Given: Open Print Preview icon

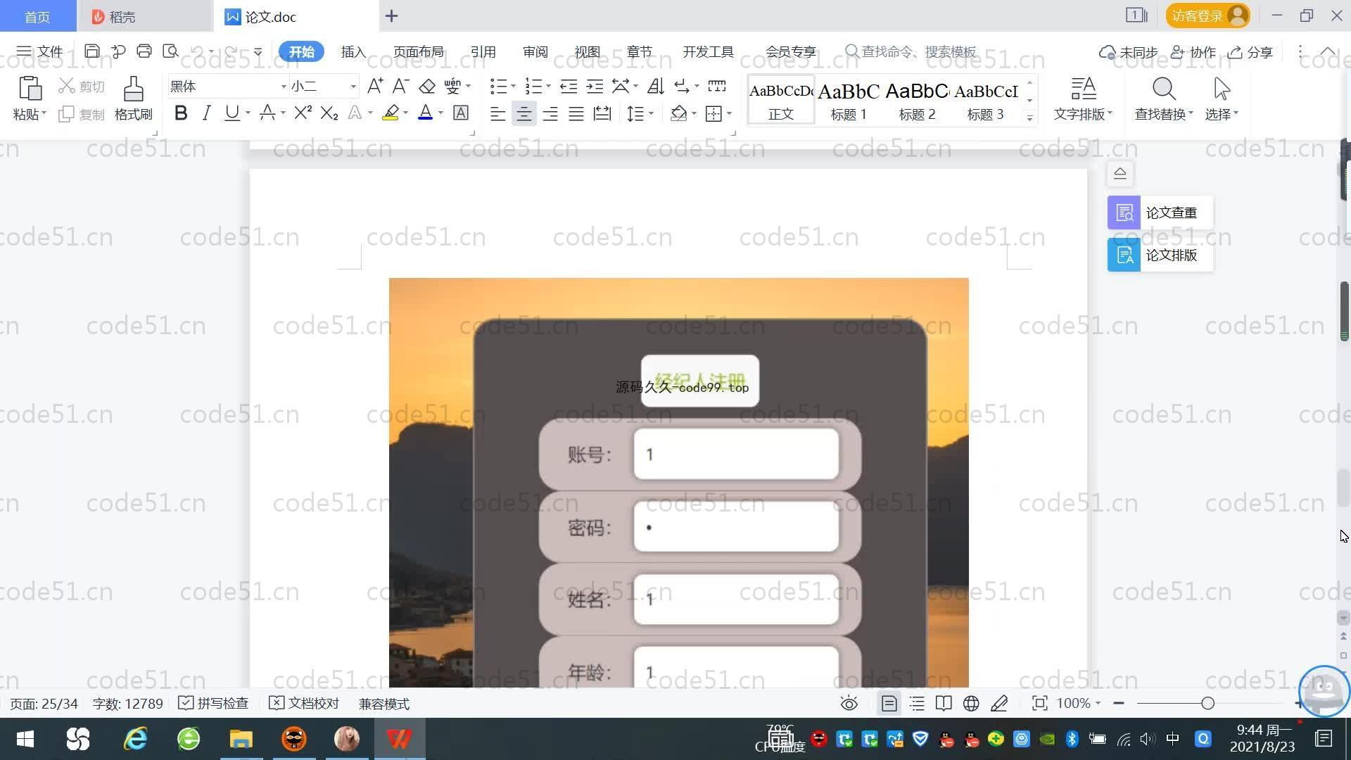Looking at the screenshot, I should (170, 51).
